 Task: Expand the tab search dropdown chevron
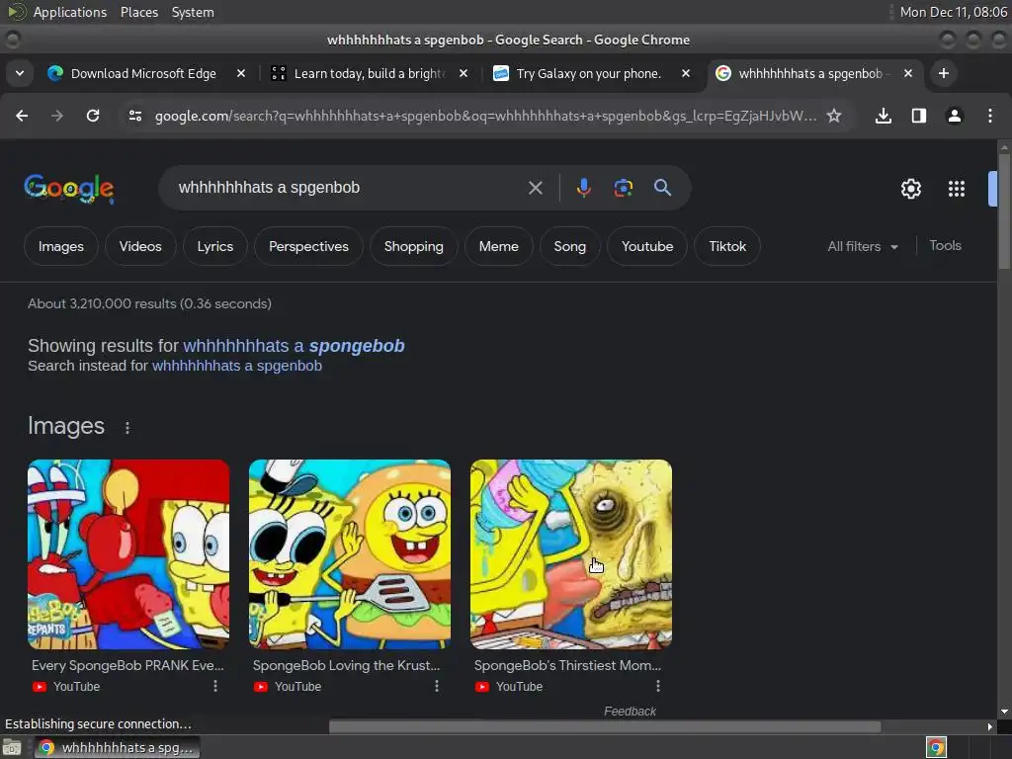click(x=20, y=73)
